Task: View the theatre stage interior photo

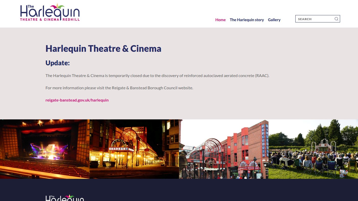Action: point(45,149)
